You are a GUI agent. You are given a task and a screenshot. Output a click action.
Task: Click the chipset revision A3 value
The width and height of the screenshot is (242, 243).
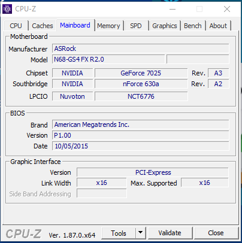point(218,73)
